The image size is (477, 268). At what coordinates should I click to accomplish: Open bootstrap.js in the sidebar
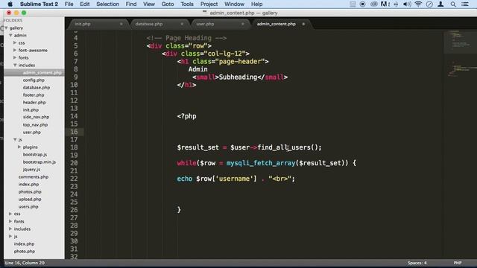[35, 154]
